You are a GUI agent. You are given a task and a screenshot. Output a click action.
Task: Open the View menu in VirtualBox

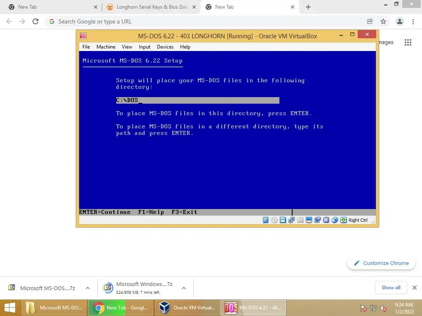(x=127, y=47)
